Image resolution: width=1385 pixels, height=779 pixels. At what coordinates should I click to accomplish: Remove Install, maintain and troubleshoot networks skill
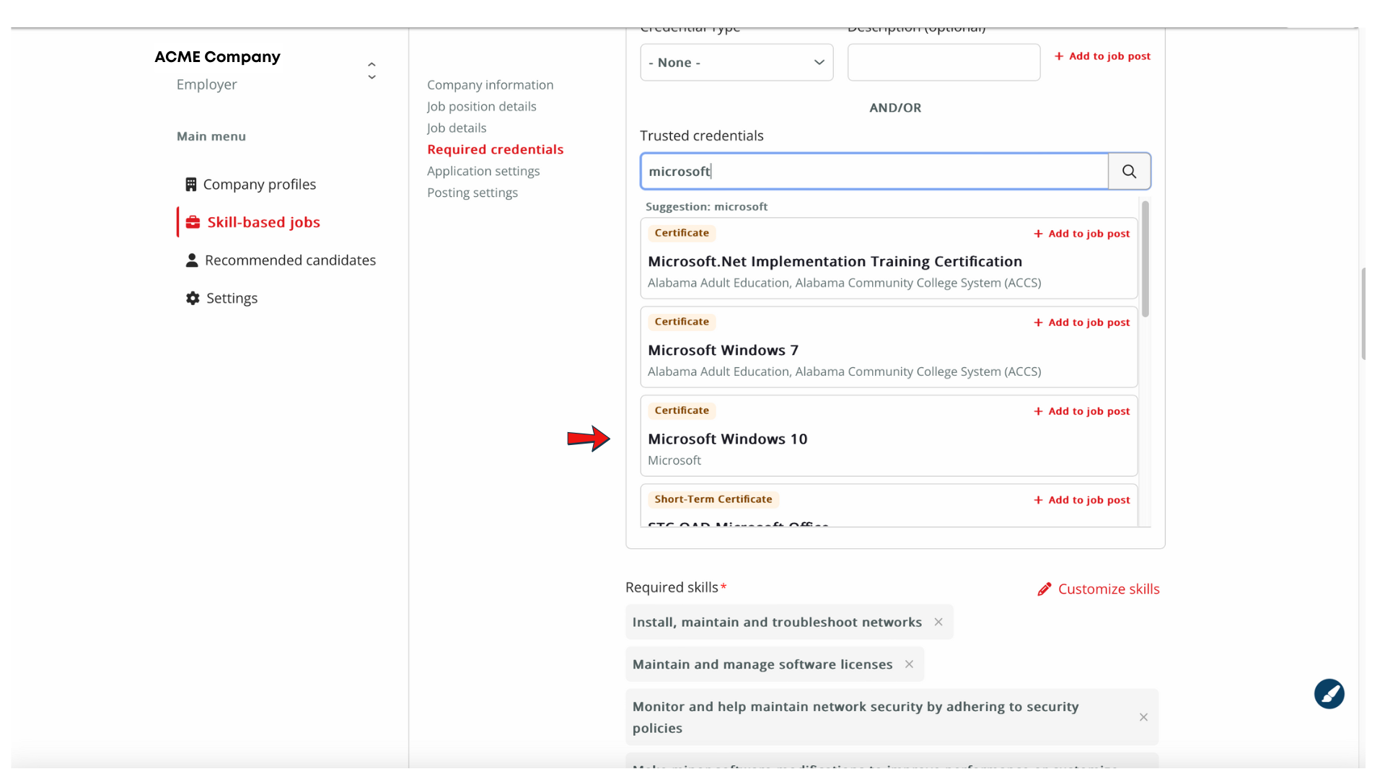tap(938, 622)
